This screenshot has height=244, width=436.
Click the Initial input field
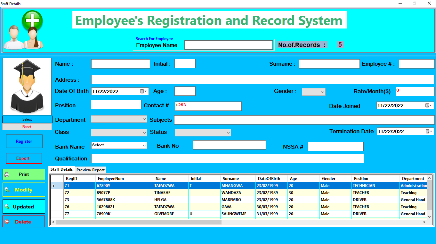tap(185, 63)
